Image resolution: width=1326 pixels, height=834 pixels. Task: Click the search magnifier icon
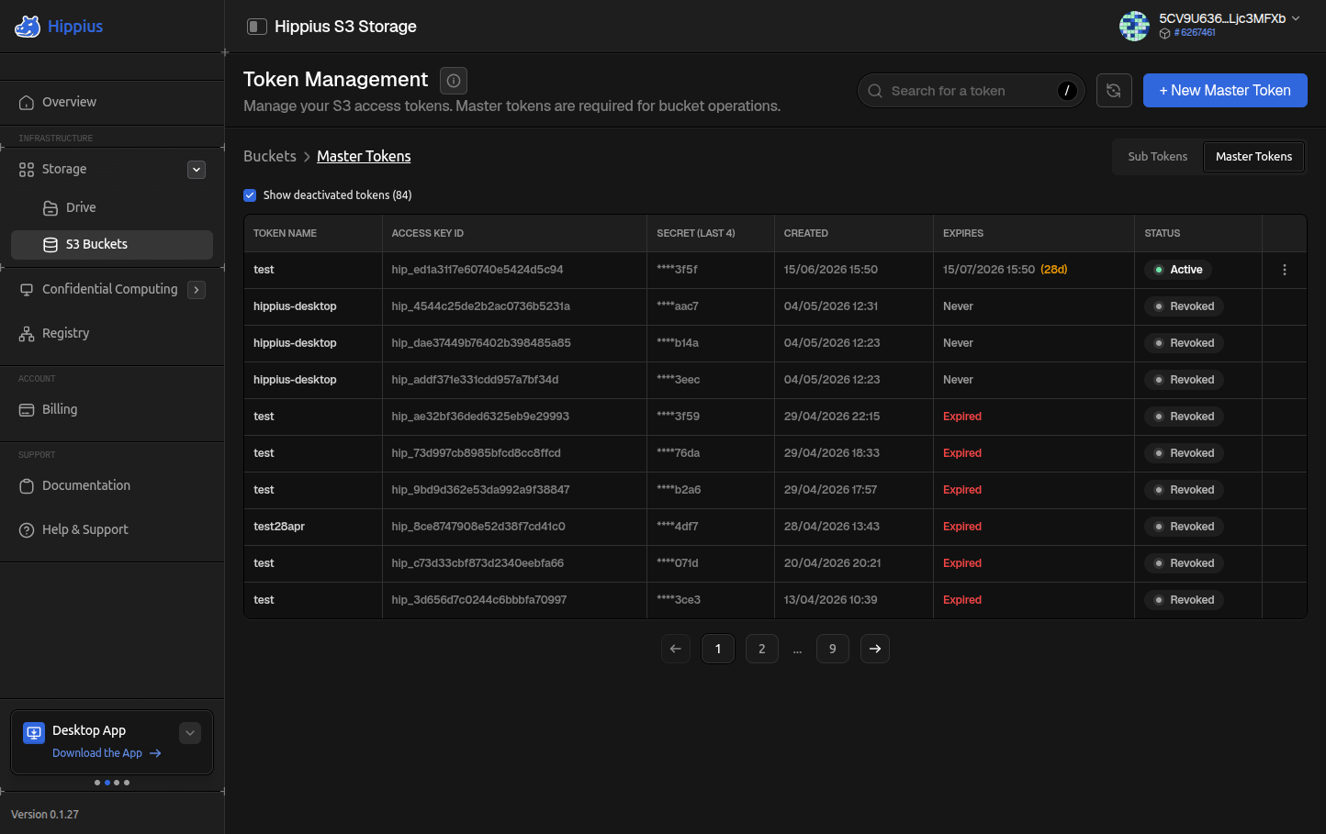tap(875, 91)
